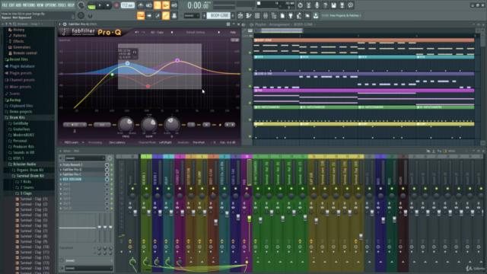Open the EDIT menu

[12, 5]
